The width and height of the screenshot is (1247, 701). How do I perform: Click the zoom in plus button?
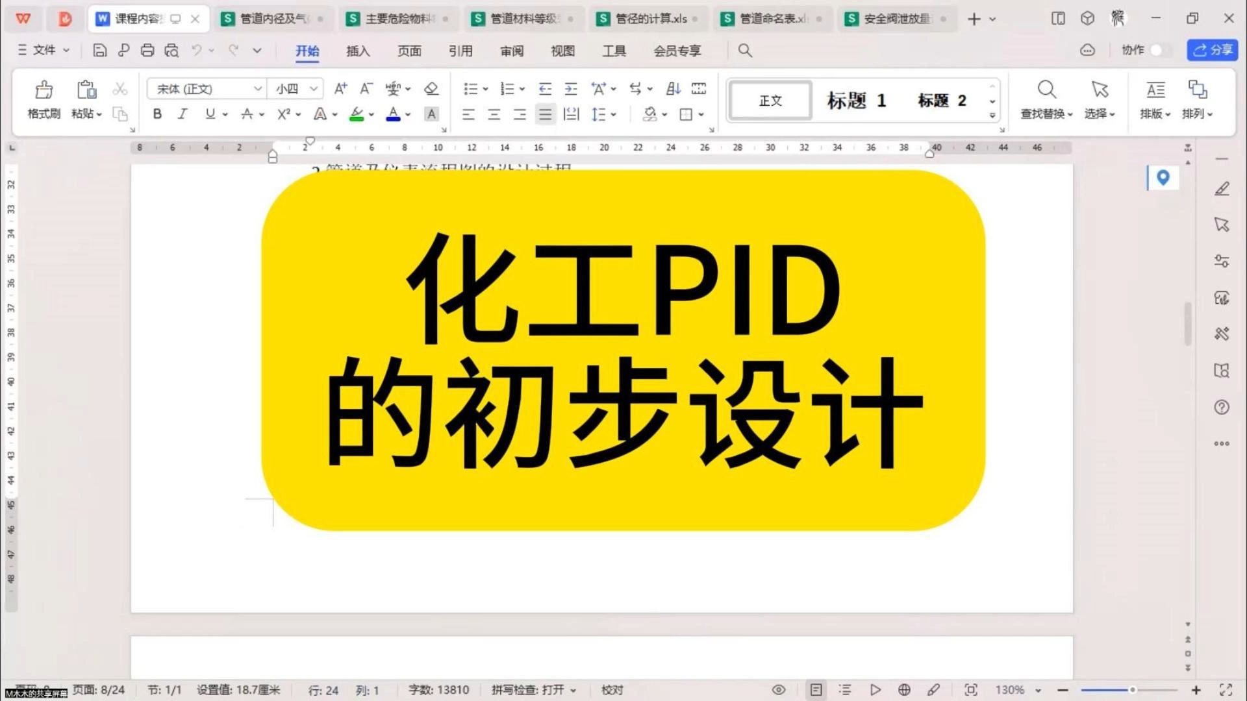(1196, 690)
